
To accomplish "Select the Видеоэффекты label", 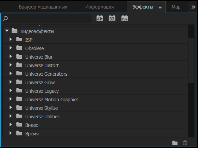I will 37,31.
